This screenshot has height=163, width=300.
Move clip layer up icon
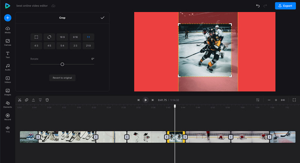coord(33,100)
